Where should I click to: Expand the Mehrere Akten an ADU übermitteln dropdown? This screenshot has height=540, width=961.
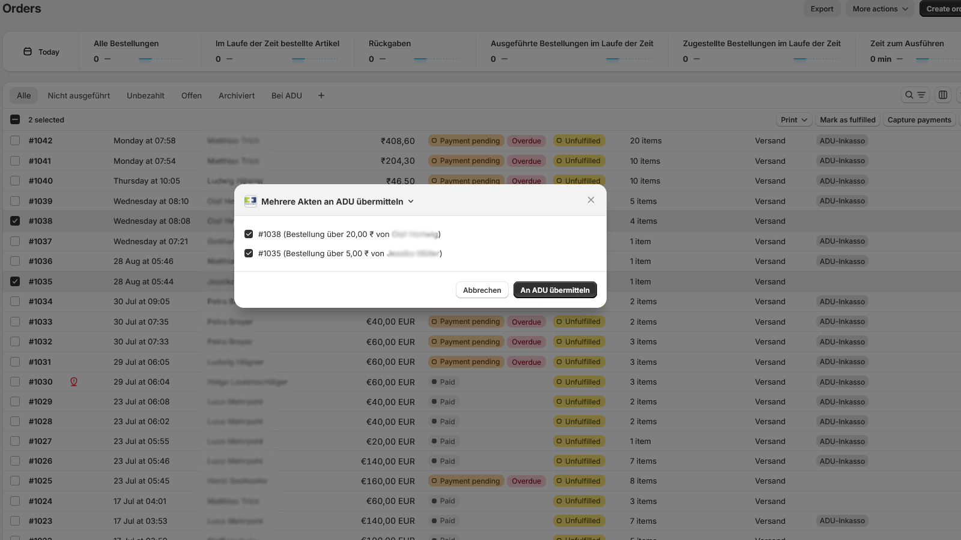(411, 202)
